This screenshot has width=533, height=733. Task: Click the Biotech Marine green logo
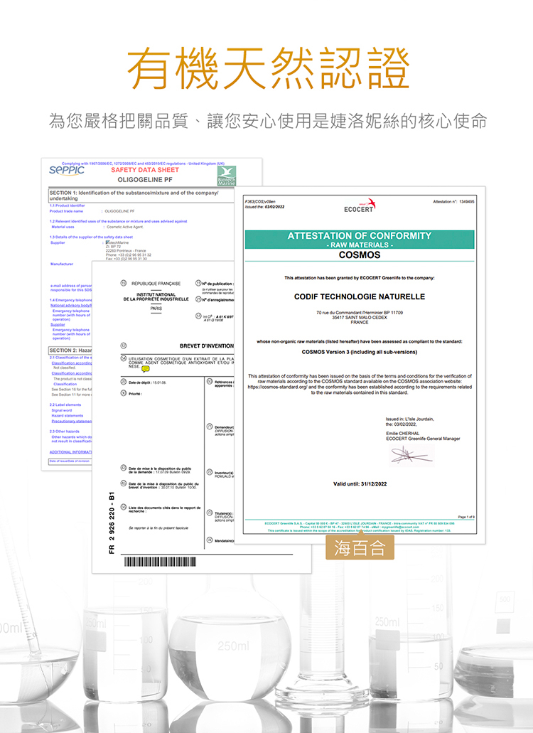pos(227,176)
